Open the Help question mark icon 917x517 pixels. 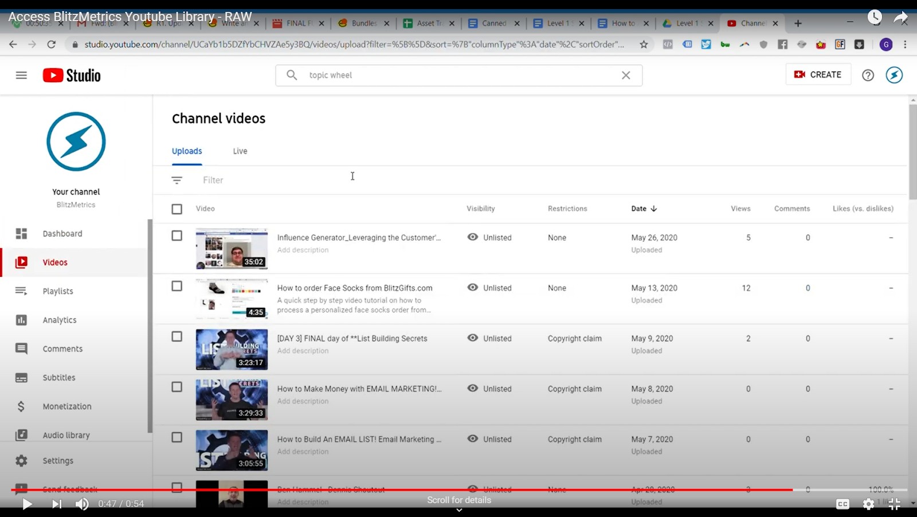coord(868,75)
